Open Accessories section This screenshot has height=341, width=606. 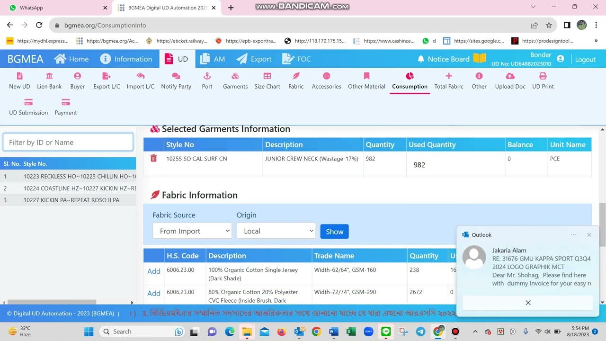[326, 81]
